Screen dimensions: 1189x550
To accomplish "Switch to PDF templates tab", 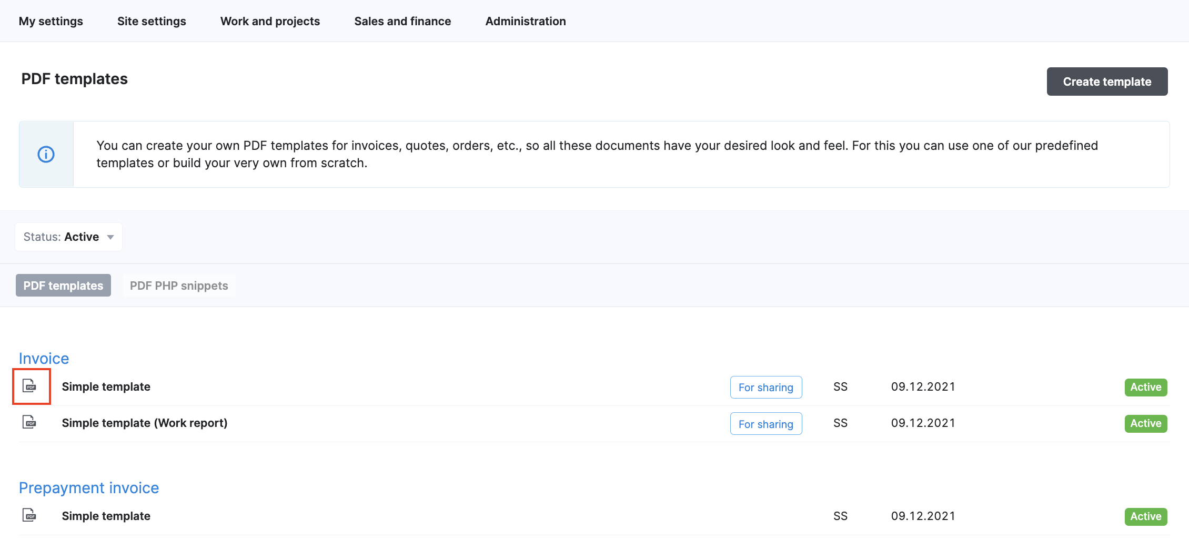I will click(63, 286).
